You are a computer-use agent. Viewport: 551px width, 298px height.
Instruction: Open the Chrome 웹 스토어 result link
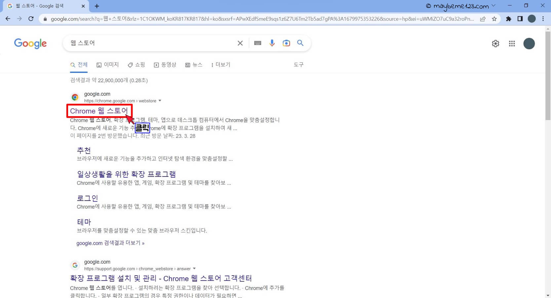tap(99, 111)
